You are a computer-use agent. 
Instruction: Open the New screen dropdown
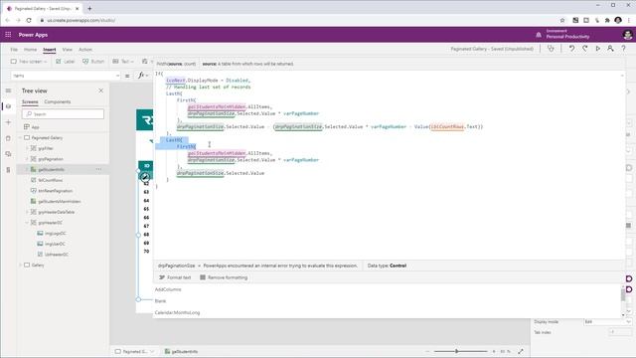pyautogui.click(x=29, y=62)
